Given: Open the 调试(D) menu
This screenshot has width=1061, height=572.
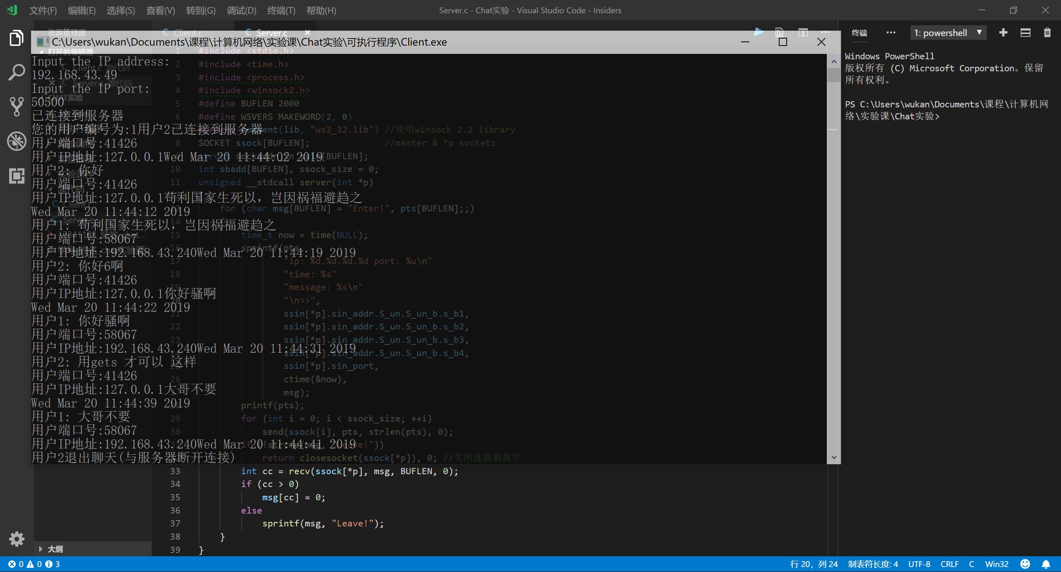Looking at the screenshot, I should coord(241,10).
